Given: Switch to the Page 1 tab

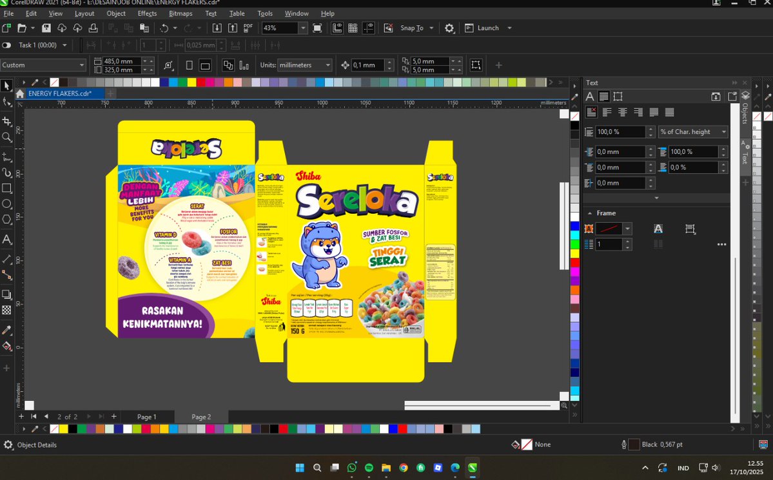Looking at the screenshot, I should [x=146, y=417].
